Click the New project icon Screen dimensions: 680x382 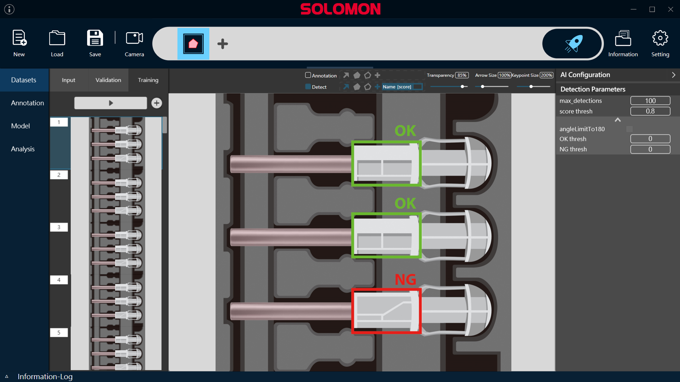pos(19,38)
